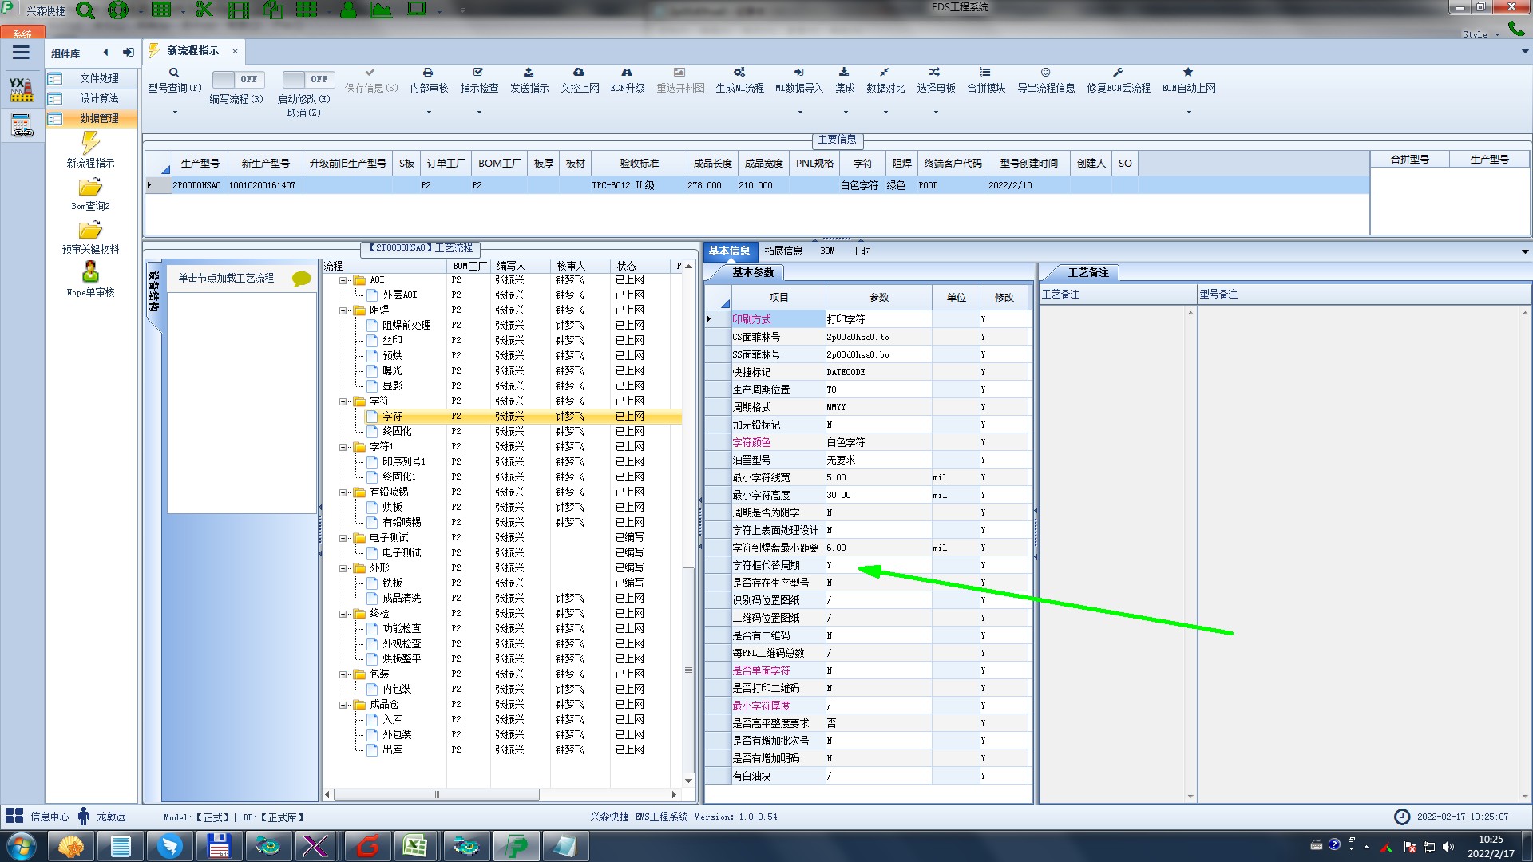Open Excel from the Windows taskbar

[x=415, y=846]
